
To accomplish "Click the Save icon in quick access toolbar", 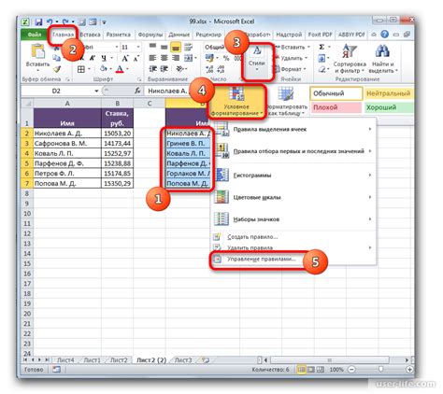I will (38, 21).
